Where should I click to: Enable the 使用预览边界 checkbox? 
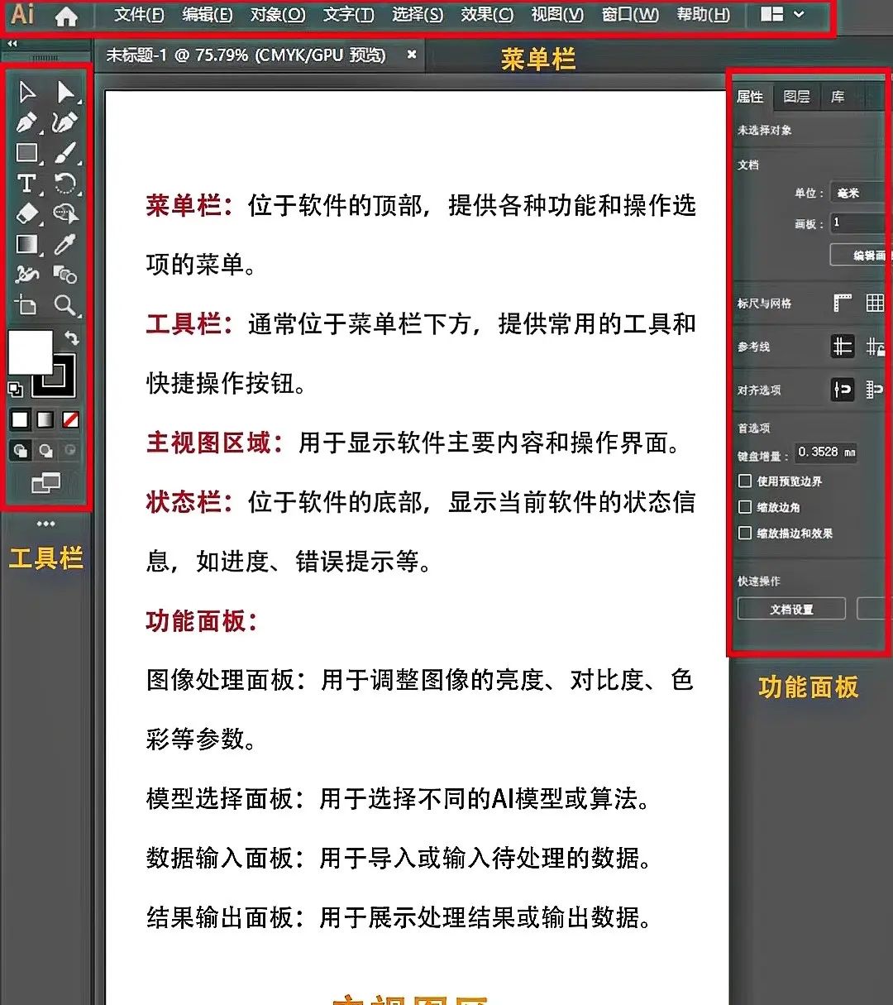pyautogui.click(x=744, y=481)
